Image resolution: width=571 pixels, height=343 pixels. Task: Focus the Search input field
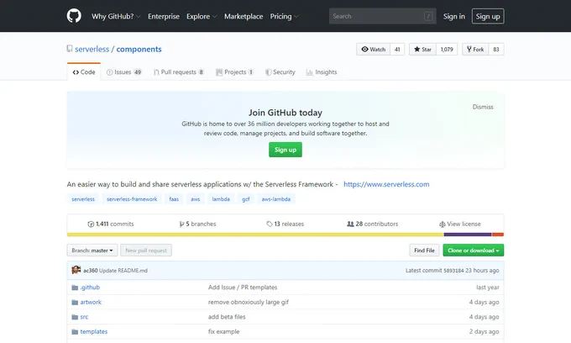tap(382, 16)
